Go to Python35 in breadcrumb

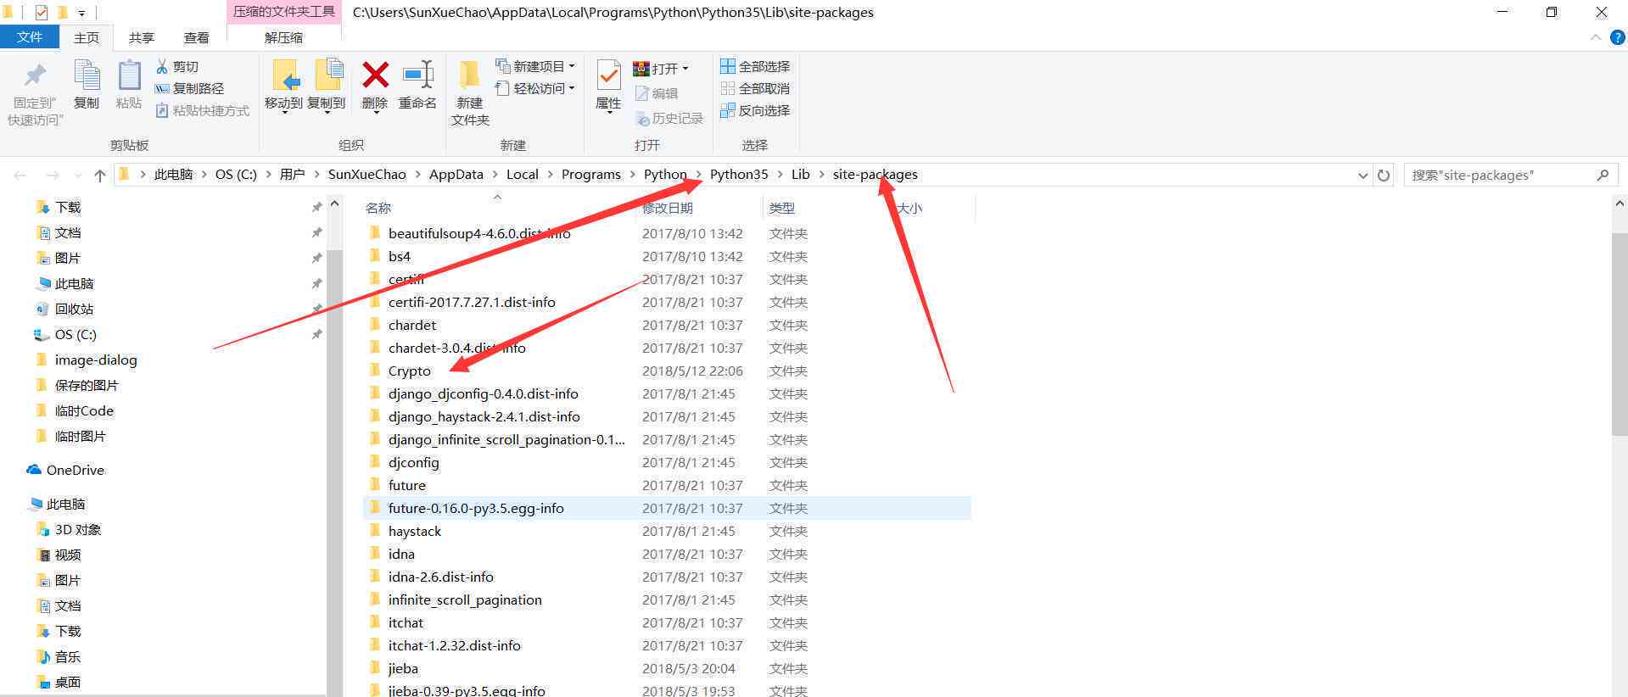(x=739, y=175)
